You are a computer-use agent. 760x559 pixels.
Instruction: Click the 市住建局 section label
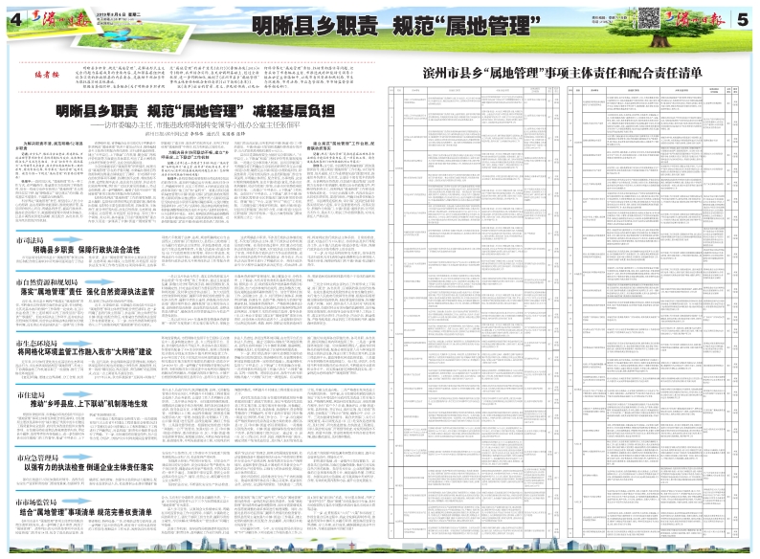(x=31, y=395)
